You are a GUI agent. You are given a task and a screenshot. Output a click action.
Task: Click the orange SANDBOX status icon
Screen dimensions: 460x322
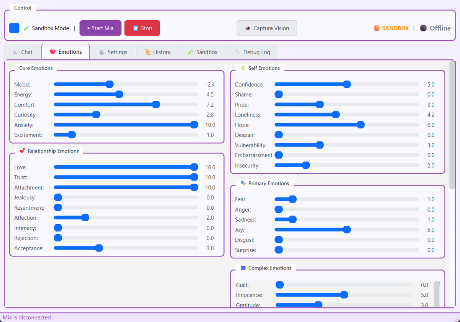[377, 28]
